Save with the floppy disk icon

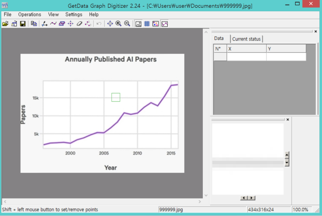click(x=23, y=24)
